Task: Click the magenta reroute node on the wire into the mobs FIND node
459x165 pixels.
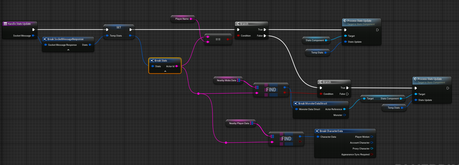Action: pos(198,94)
